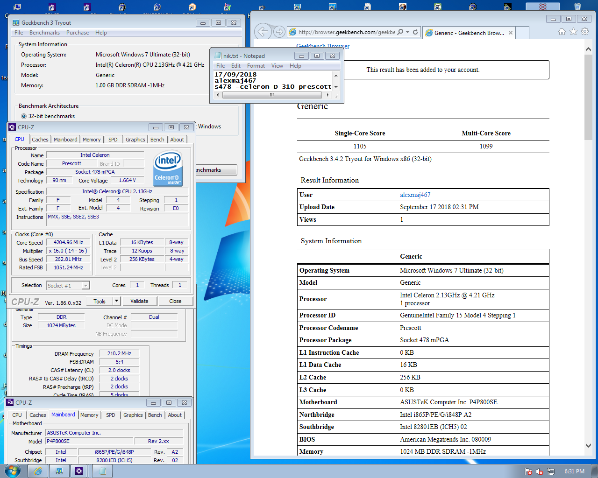Open the IE Favorites star icon
The width and height of the screenshot is (598, 478).
[573, 32]
